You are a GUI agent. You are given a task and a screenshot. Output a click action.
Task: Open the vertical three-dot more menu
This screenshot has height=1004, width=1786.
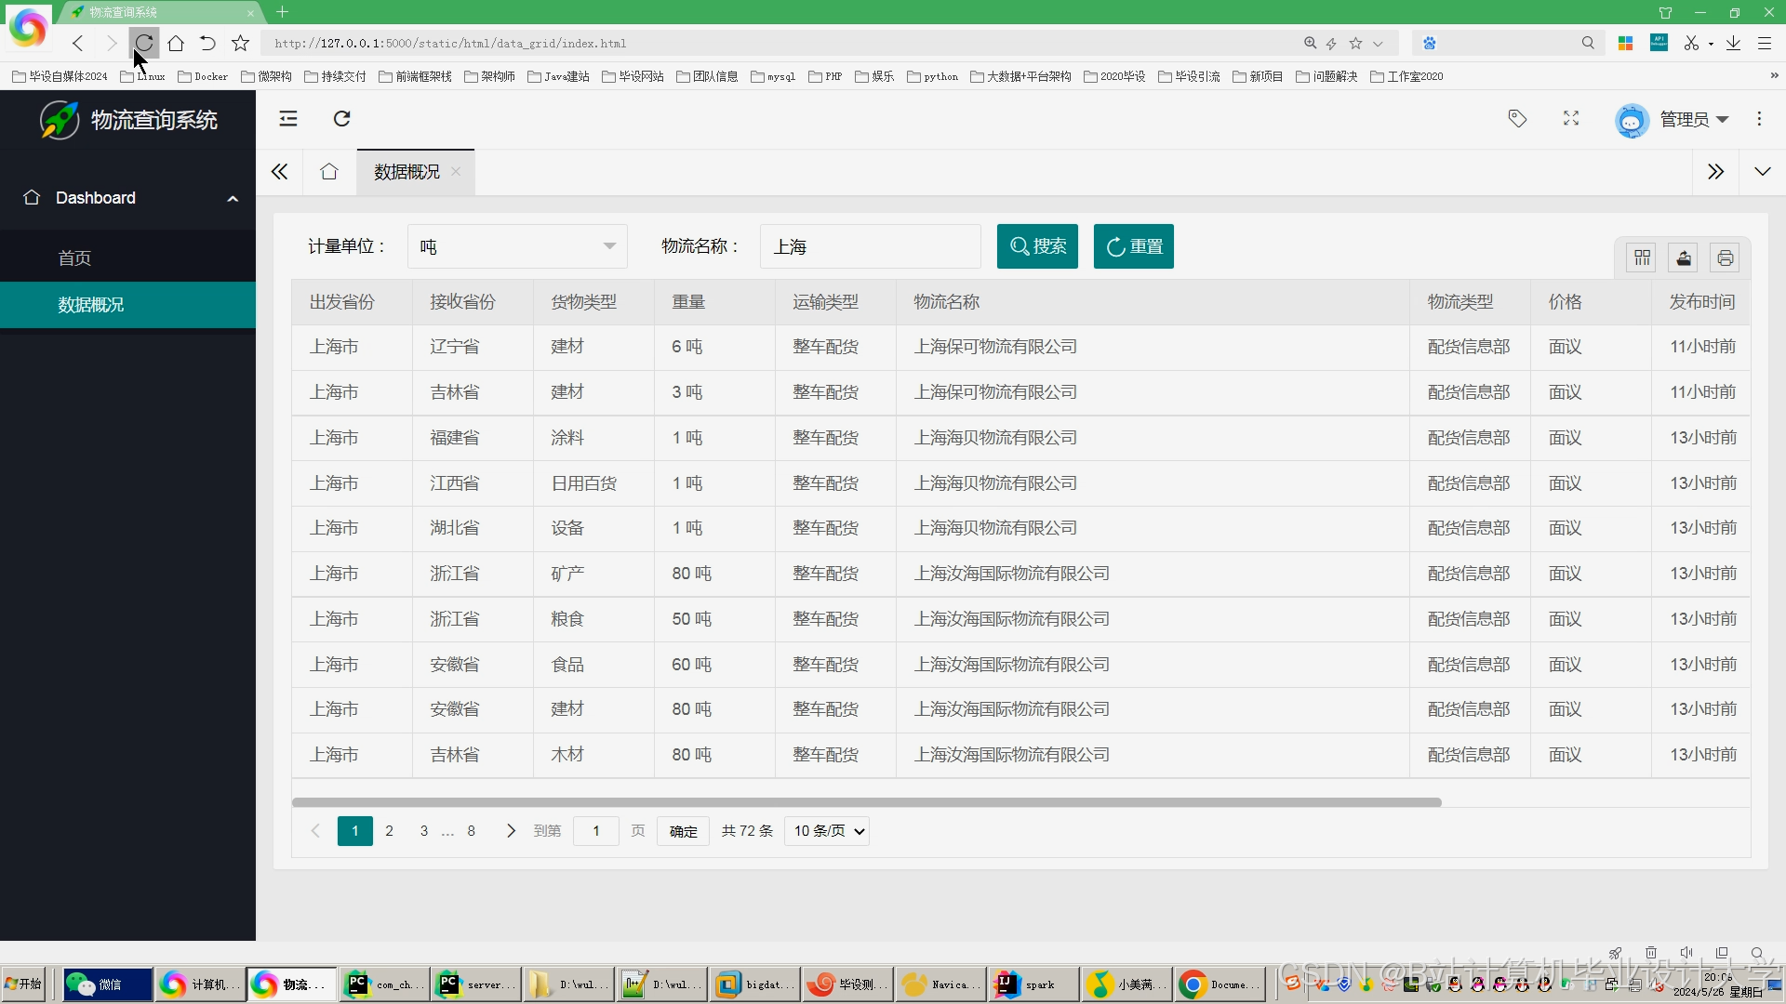[1759, 118]
